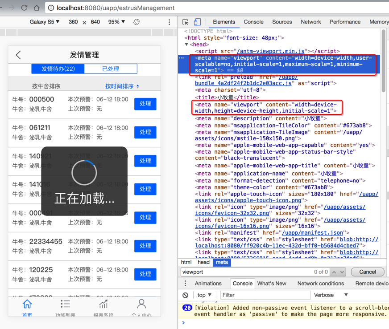Click 处理 for cow 140921

tap(145, 161)
